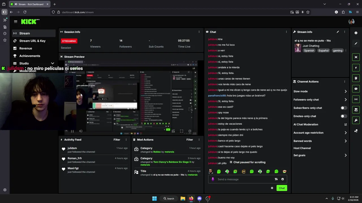
Task: Expand Followers-only chat options
Action: [x=345, y=100]
